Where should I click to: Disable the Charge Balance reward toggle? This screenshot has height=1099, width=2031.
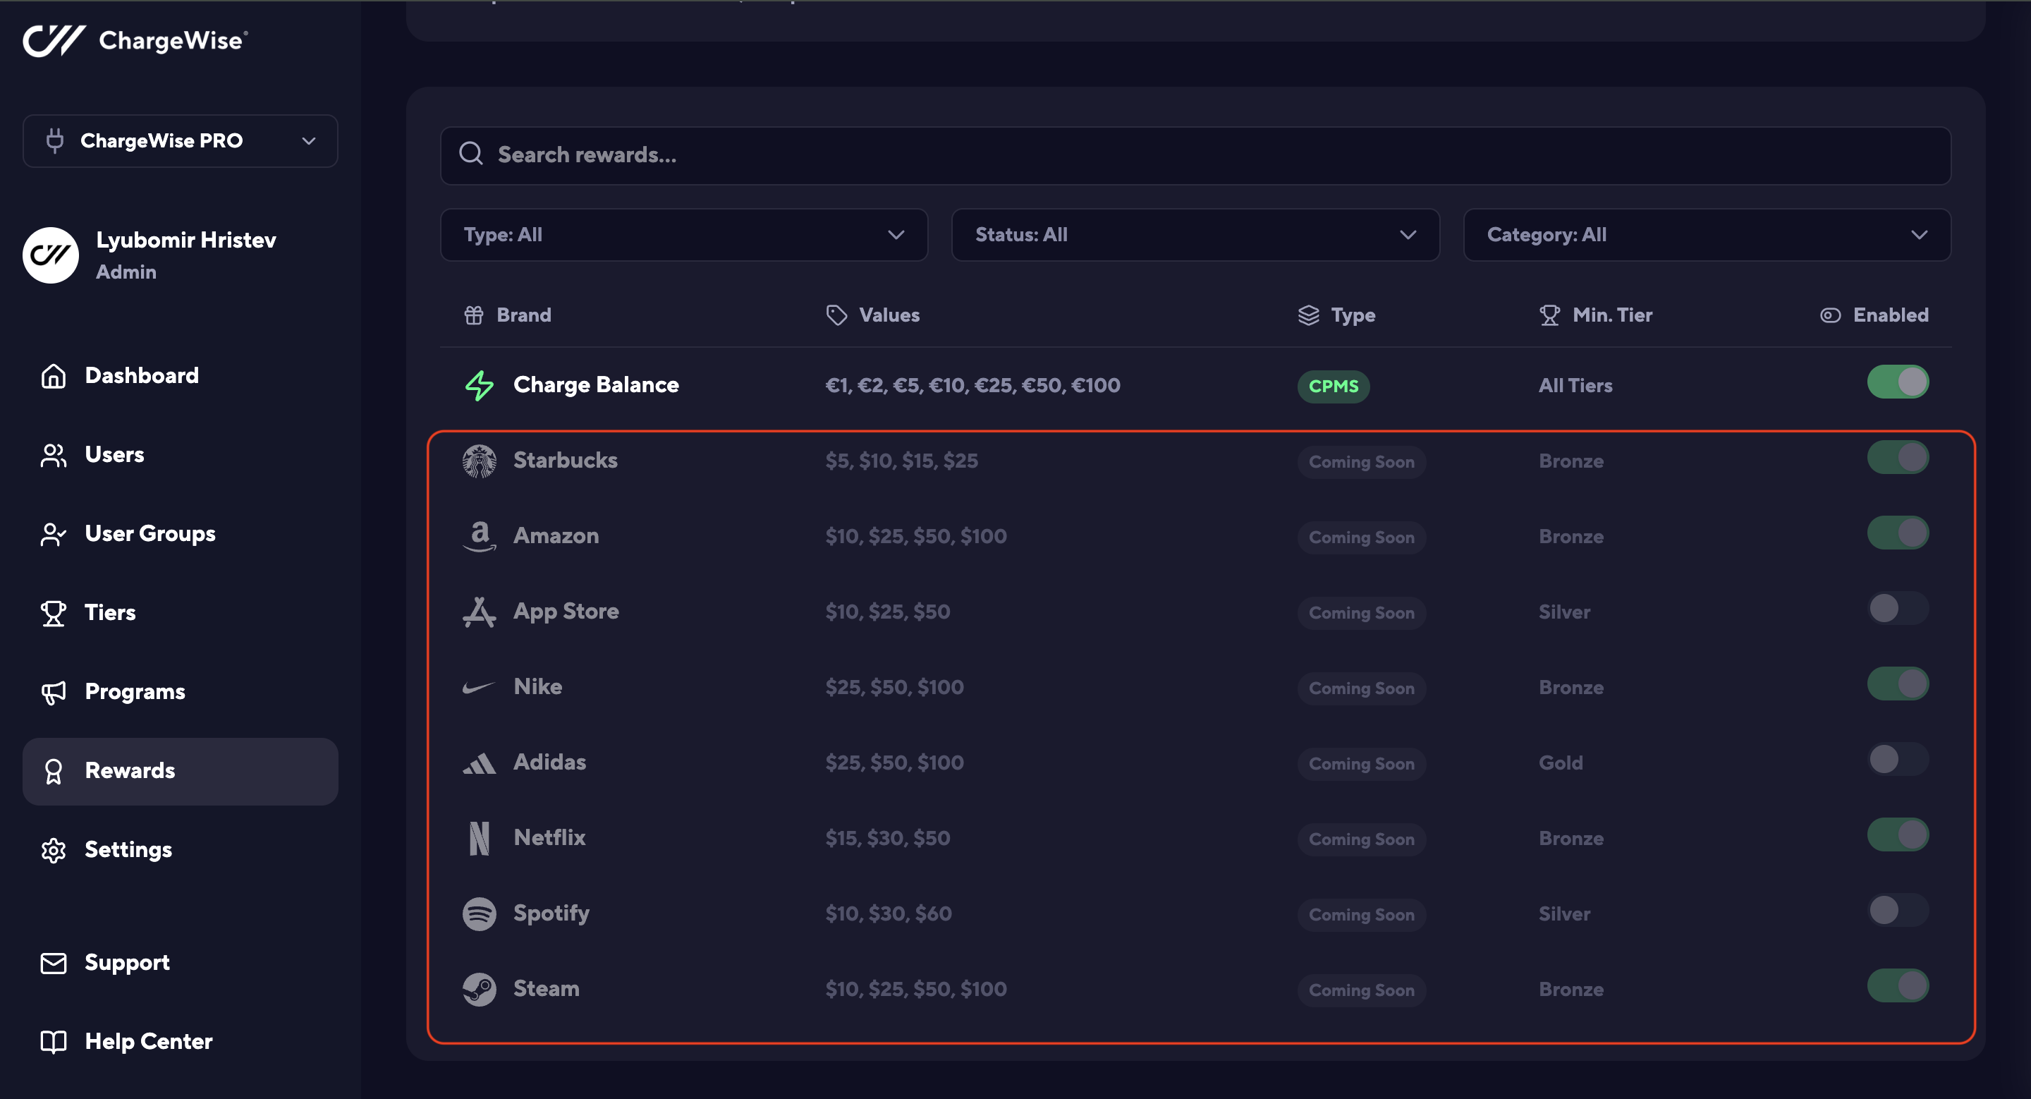click(1897, 382)
